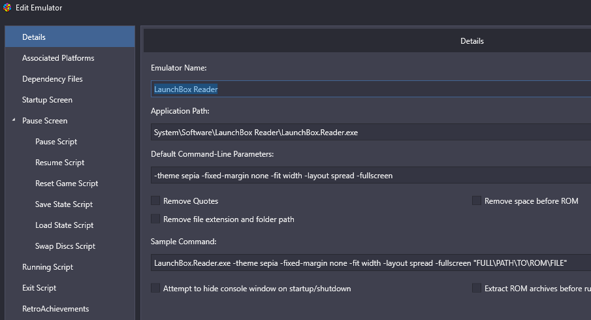
Task: Click the Default Command-Line Parameters field
Action: pos(371,176)
